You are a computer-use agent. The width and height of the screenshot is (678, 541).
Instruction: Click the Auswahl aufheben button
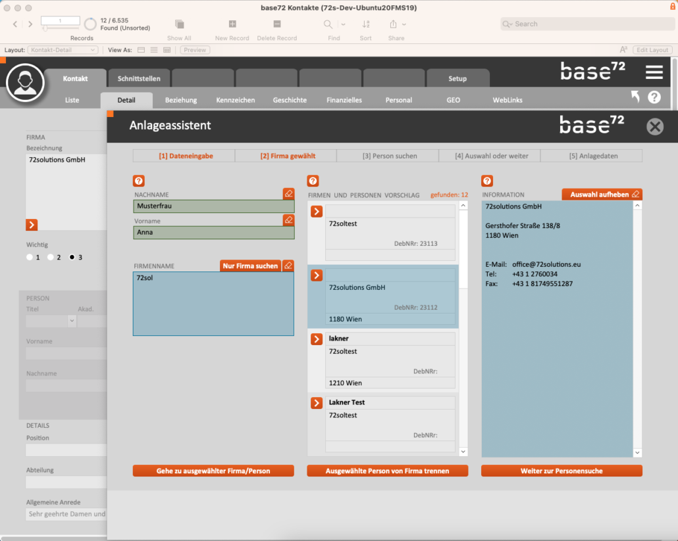(602, 195)
